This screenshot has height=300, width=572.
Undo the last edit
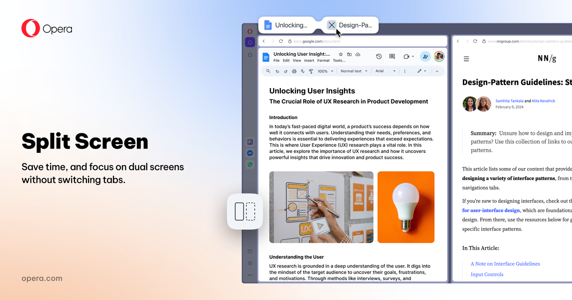pos(277,70)
